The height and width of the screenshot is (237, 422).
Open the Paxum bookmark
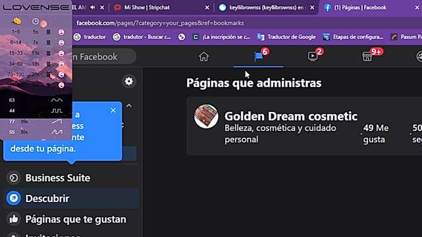[406, 37]
